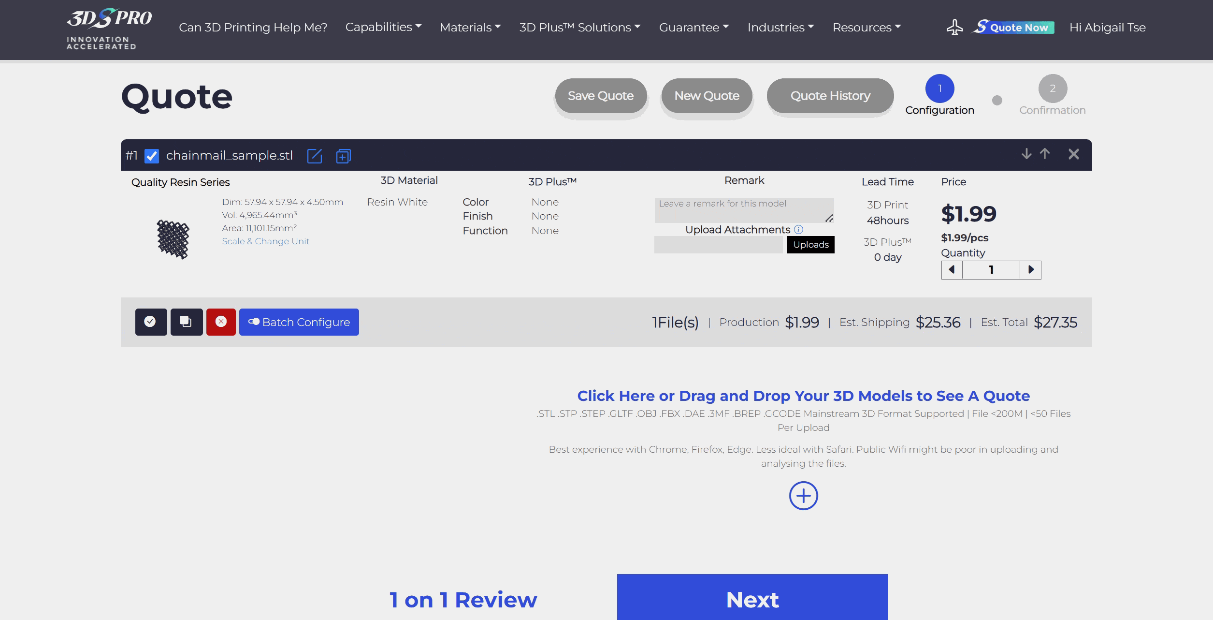Click the attachment file name field

point(719,245)
